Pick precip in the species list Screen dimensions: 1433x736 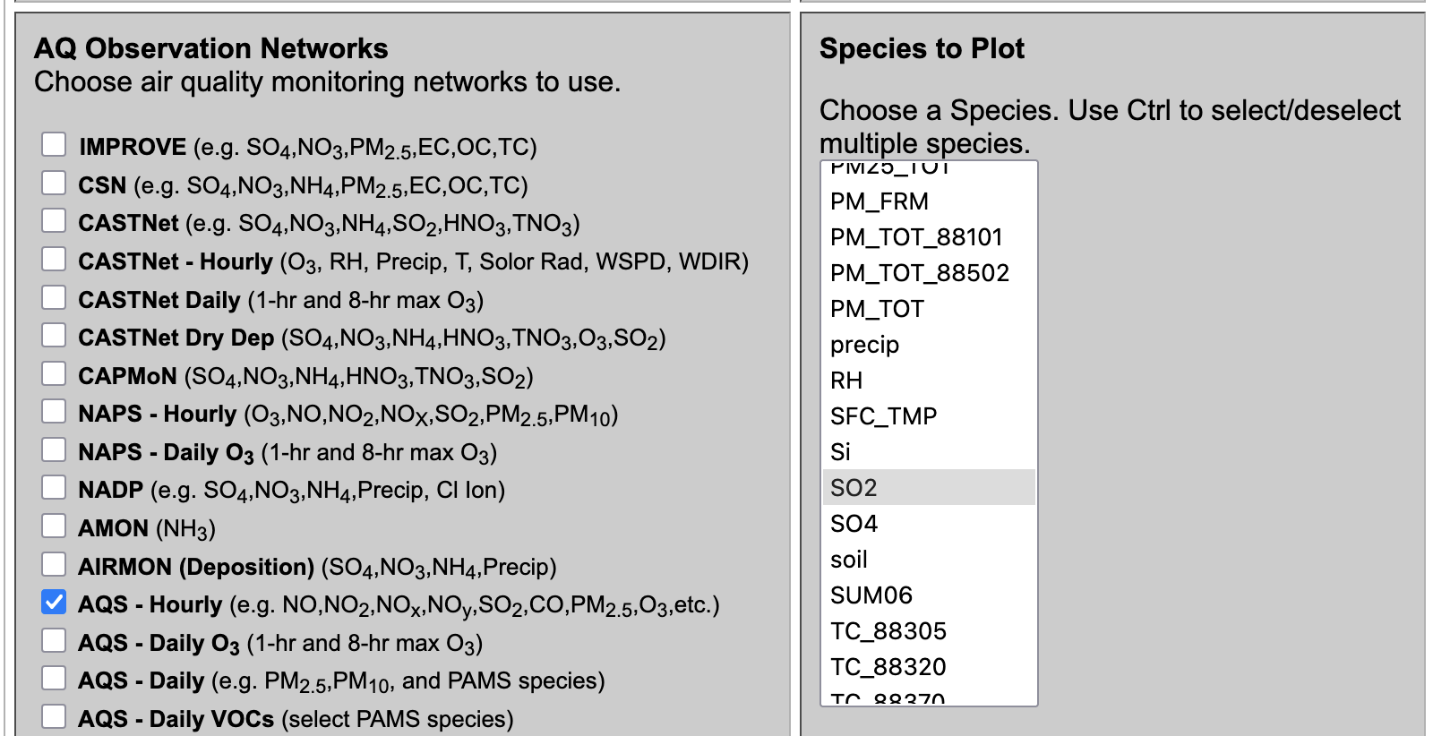click(x=929, y=345)
